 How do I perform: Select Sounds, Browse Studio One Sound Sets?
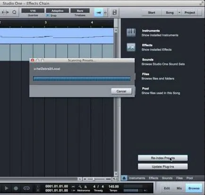(163, 62)
